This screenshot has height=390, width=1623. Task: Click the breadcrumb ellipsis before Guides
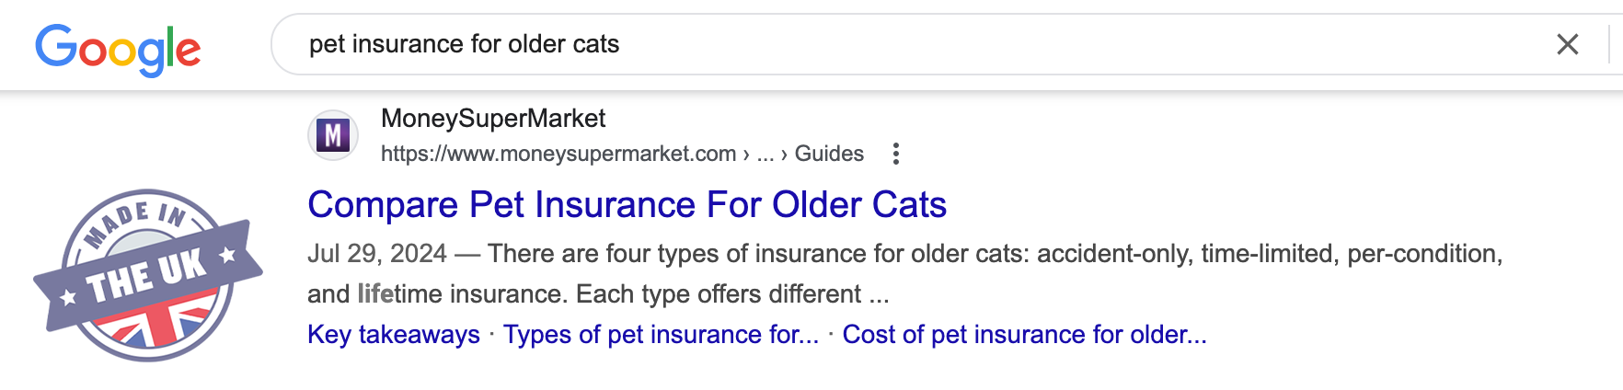point(765,154)
